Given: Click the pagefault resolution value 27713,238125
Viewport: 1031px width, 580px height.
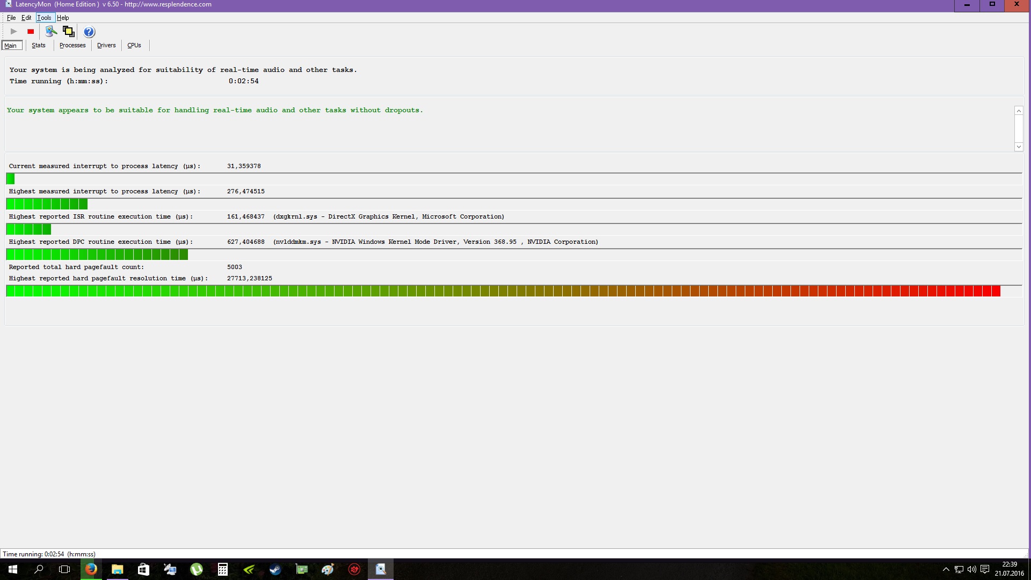Looking at the screenshot, I should (250, 278).
